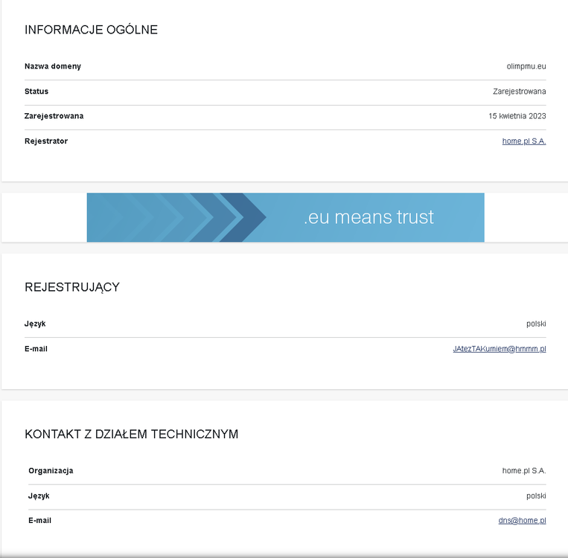The height and width of the screenshot is (558, 568).
Task: Click the dark blue chevron arrows graphic
Action: click(x=177, y=217)
